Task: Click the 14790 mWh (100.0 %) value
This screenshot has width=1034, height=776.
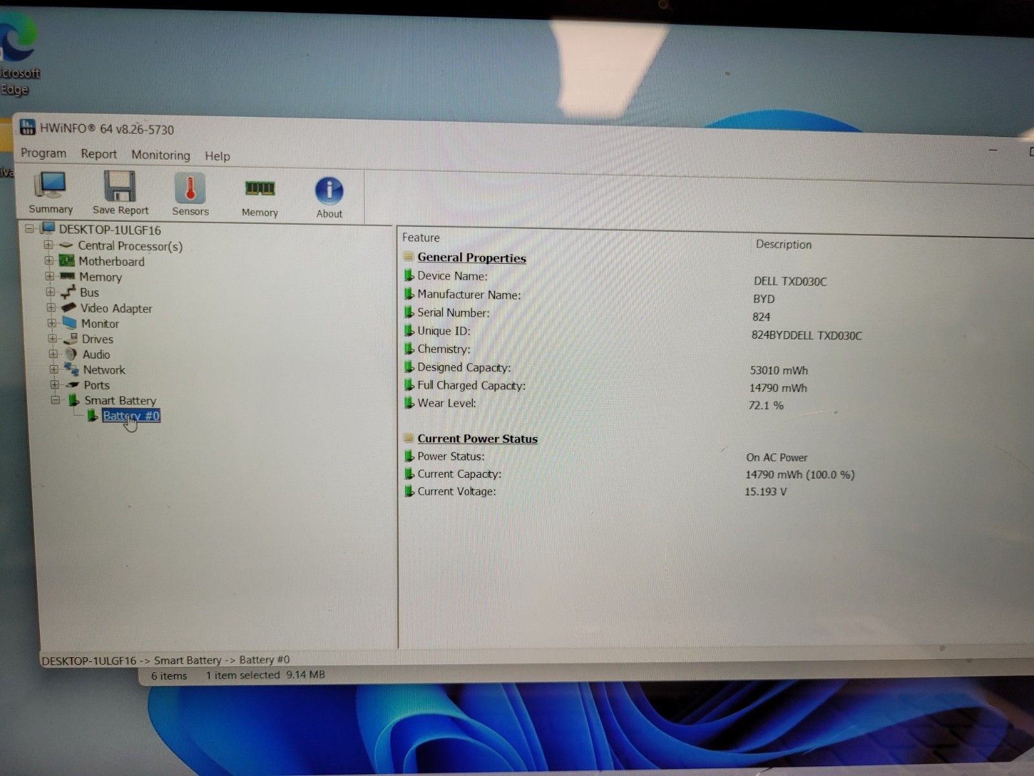Action: pyautogui.click(x=800, y=475)
